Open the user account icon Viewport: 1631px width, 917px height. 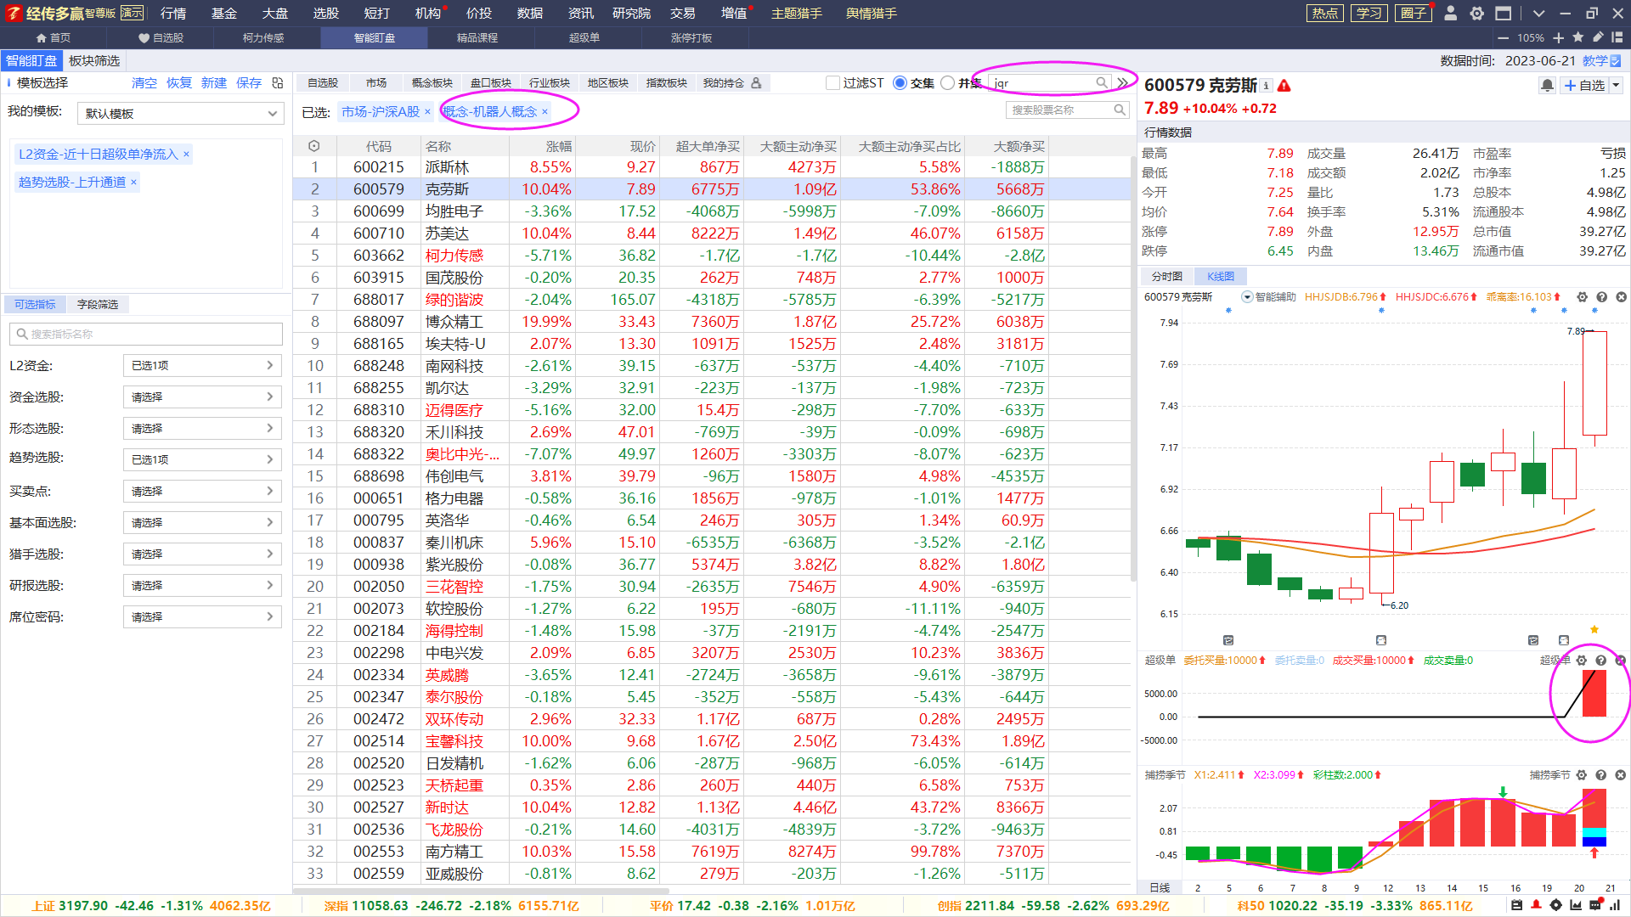(1451, 13)
